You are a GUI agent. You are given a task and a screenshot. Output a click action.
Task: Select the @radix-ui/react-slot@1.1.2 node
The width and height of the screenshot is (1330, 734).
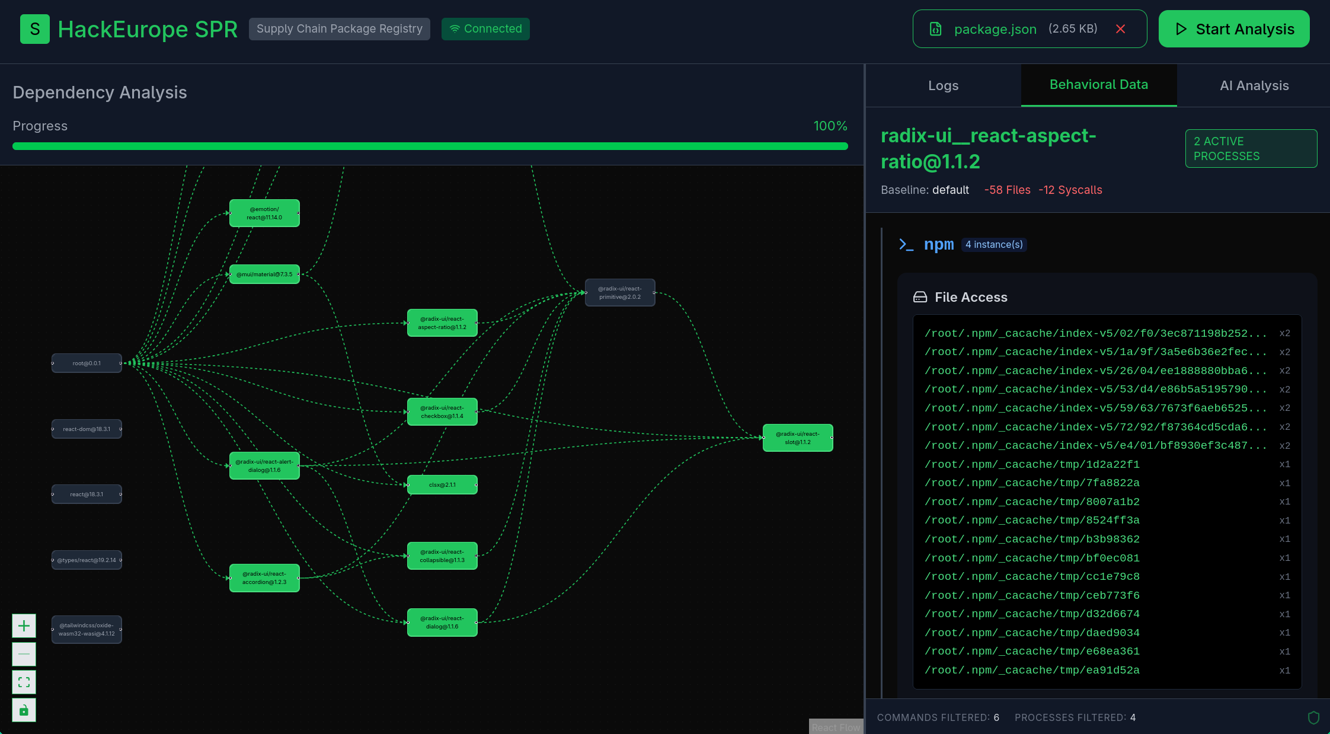(797, 438)
